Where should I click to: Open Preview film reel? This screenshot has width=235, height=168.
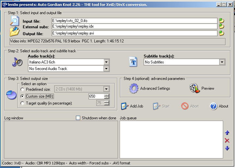[x=202, y=88]
